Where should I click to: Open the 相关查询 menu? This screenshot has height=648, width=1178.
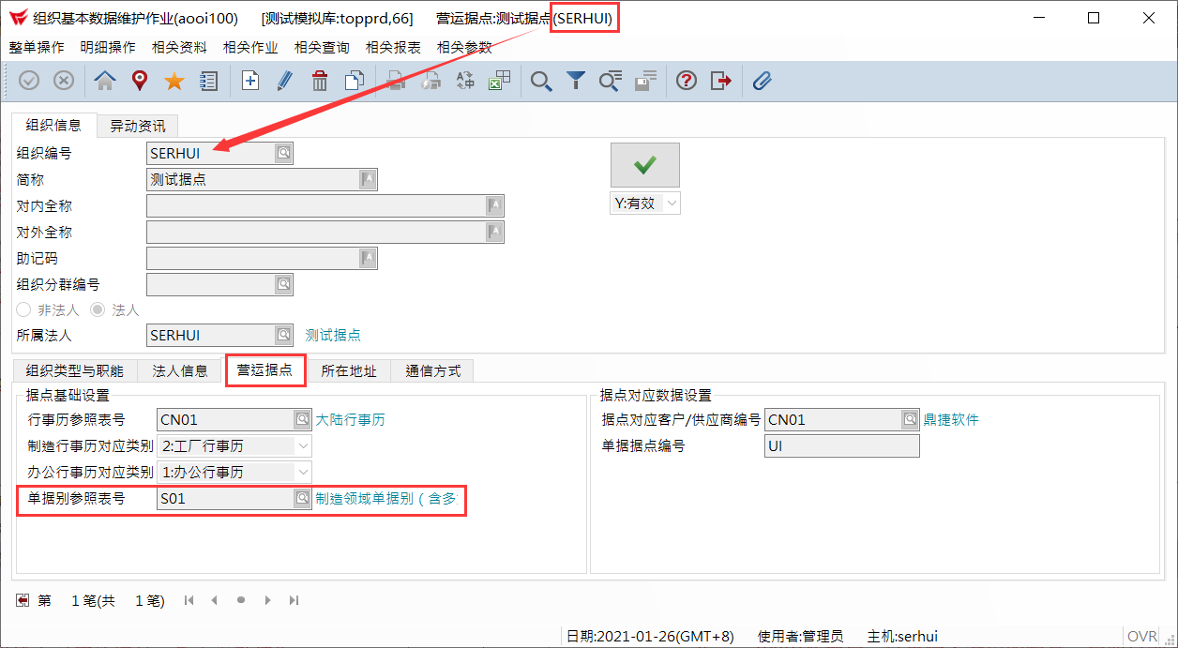pyautogui.click(x=322, y=47)
